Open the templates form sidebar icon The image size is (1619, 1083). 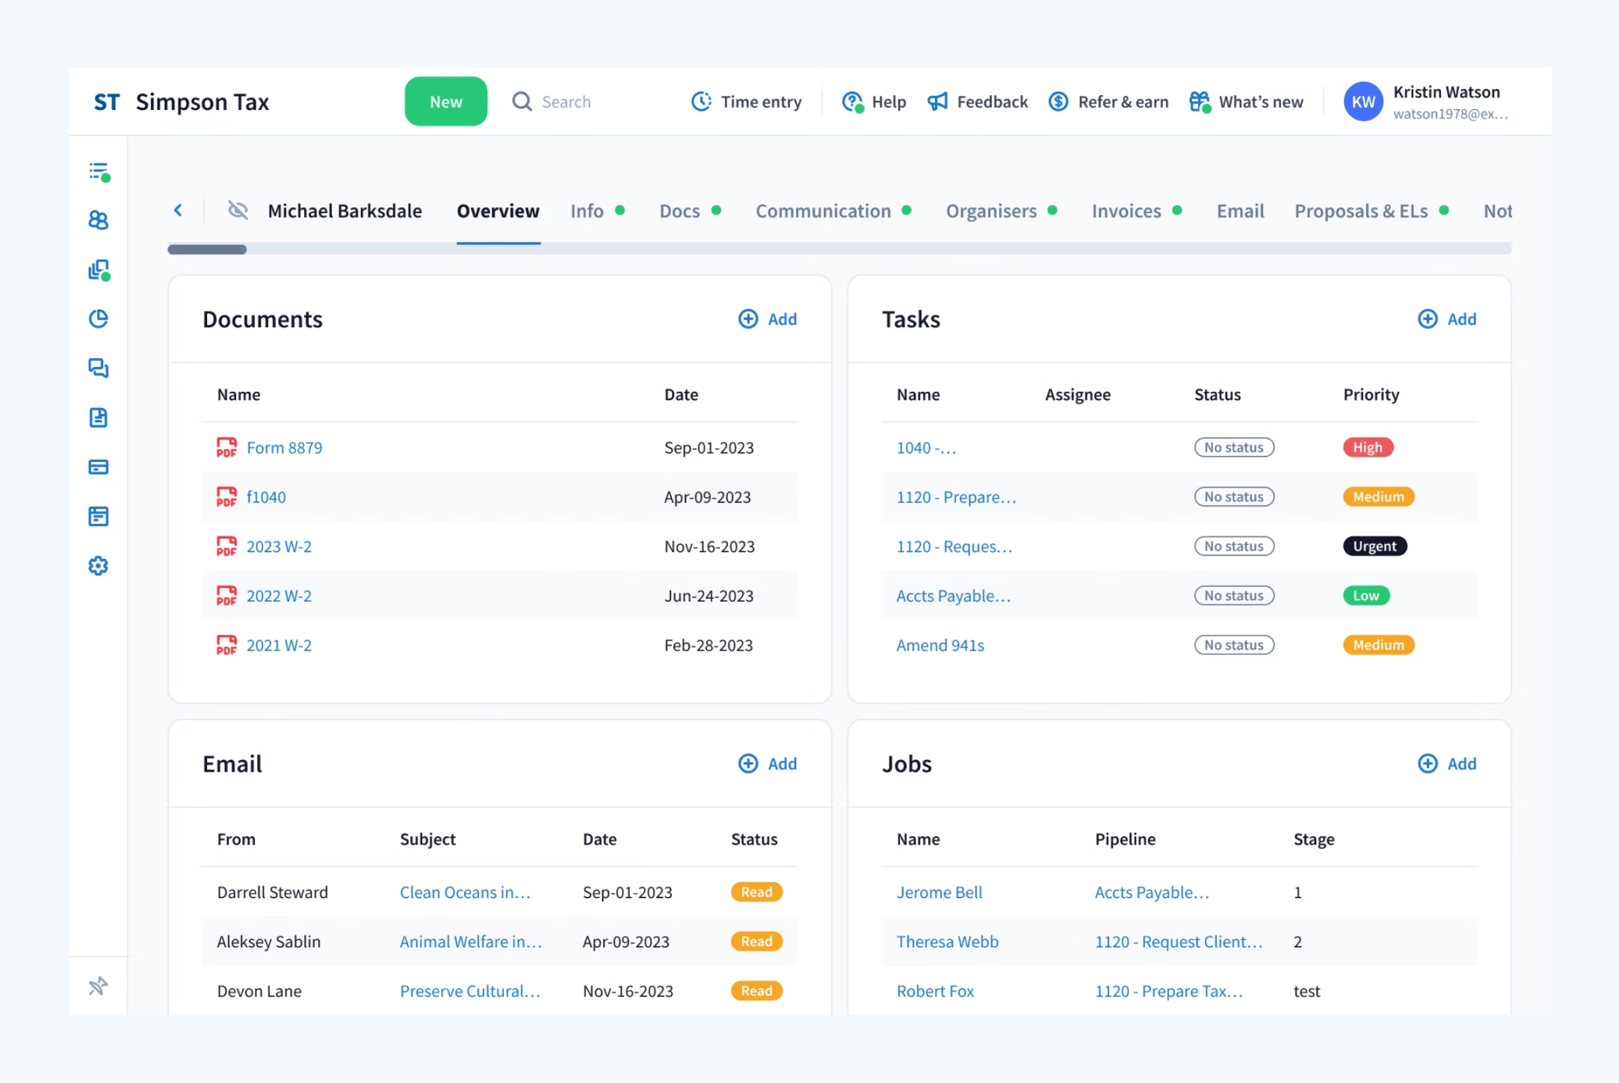click(x=98, y=517)
